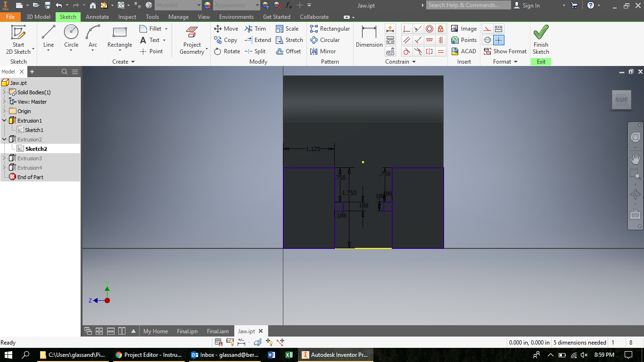Expand the Origin folder node

(4, 111)
